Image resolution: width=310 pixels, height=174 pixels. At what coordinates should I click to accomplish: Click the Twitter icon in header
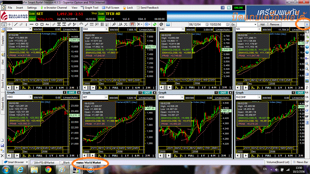[229, 8]
